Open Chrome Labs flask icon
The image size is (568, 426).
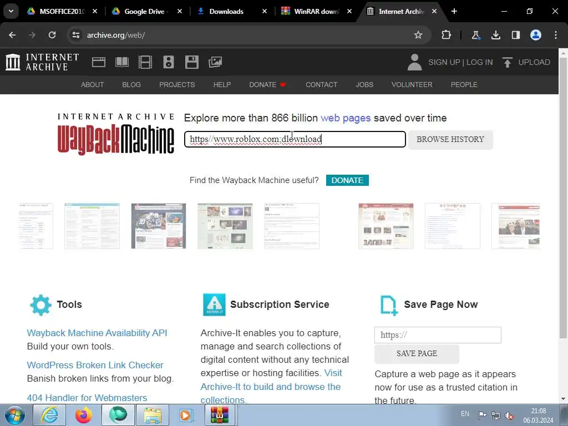[475, 35]
